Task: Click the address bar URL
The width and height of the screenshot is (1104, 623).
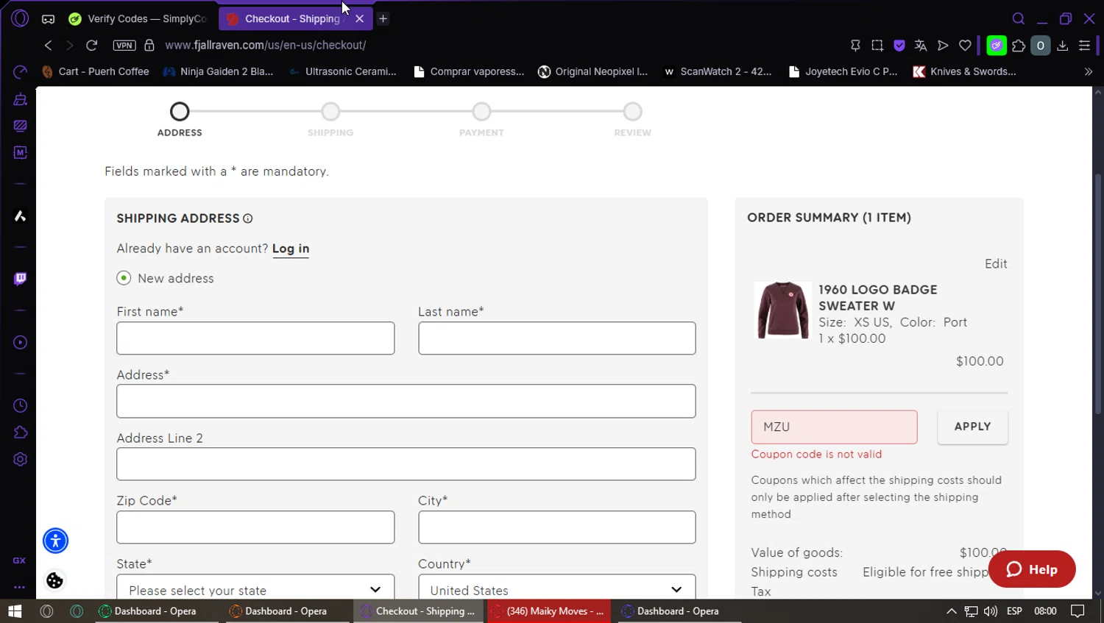Action: pyautogui.click(x=266, y=45)
